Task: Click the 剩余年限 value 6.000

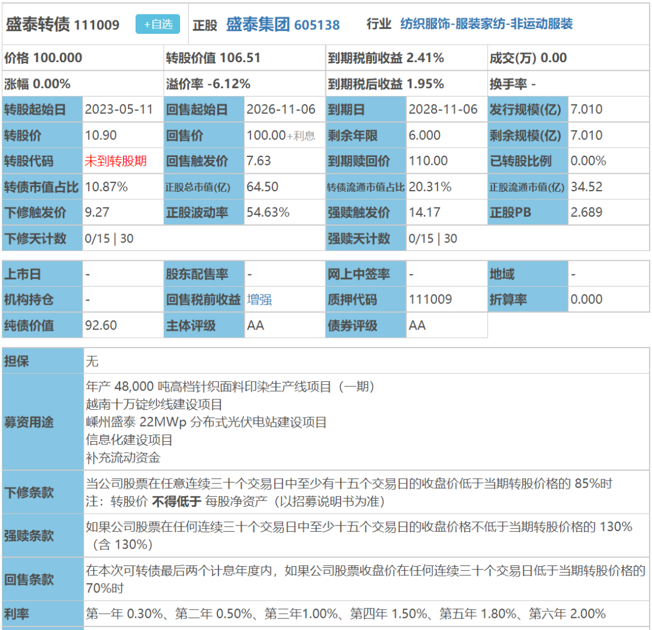Action: (424, 136)
